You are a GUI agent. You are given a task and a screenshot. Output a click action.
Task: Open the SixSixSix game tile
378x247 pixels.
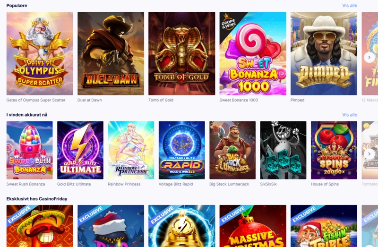click(283, 150)
